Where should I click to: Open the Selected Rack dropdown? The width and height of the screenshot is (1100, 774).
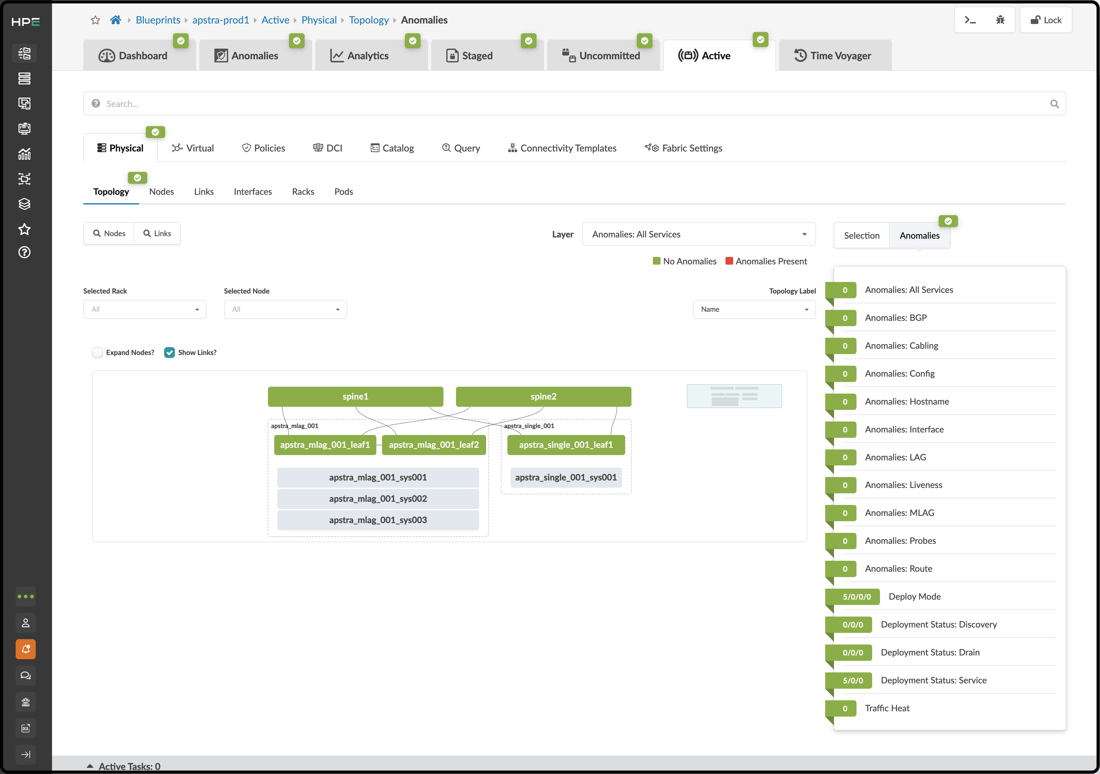click(145, 309)
